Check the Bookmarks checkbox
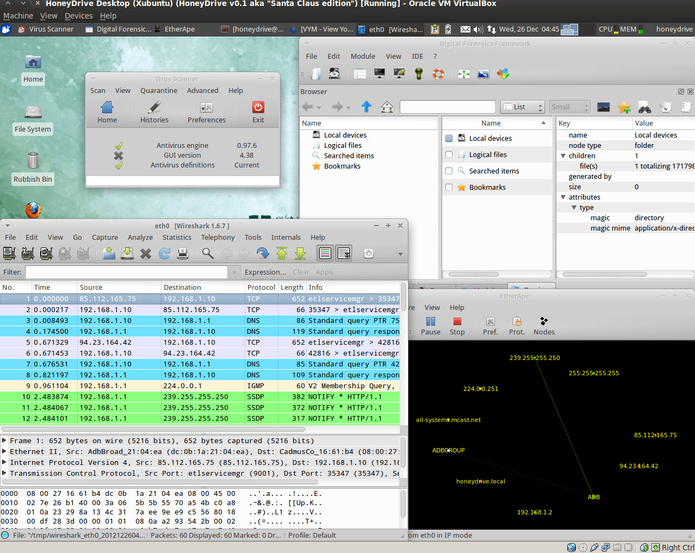Viewport: 695px width, 553px height. click(x=449, y=187)
